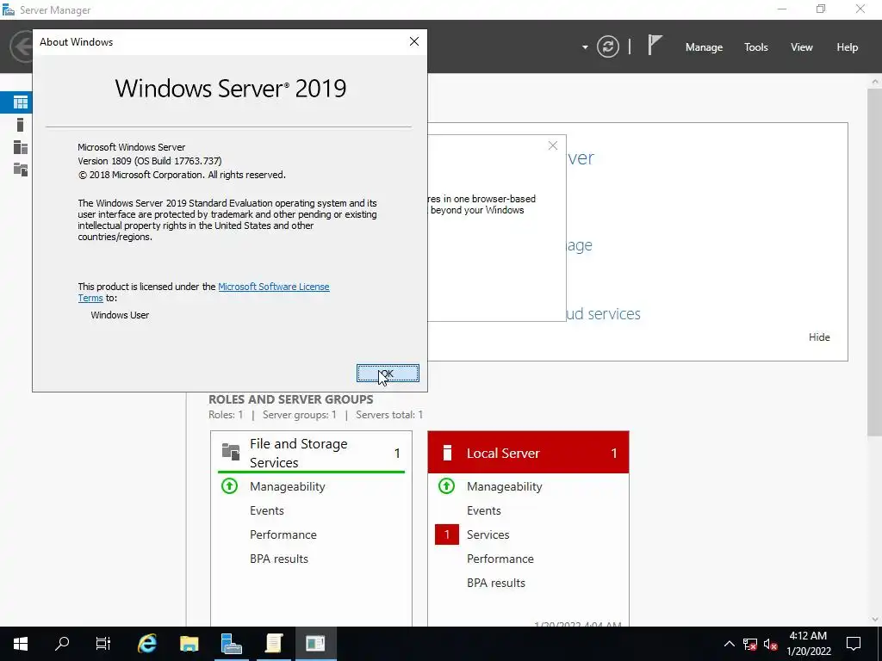Open Manageability under File and Storage Services
This screenshot has width=882, height=661.
(x=287, y=486)
